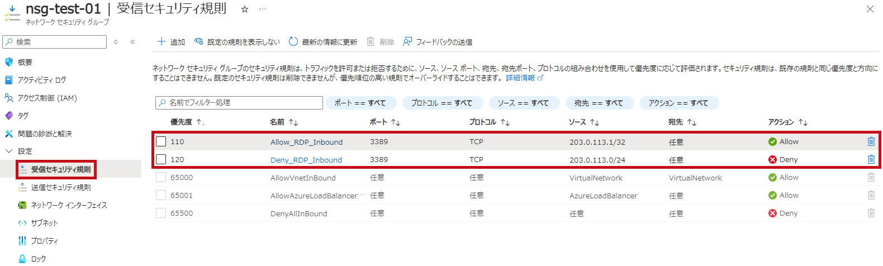
Task: Open the アクション == すべて filter
Action: point(678,103)
